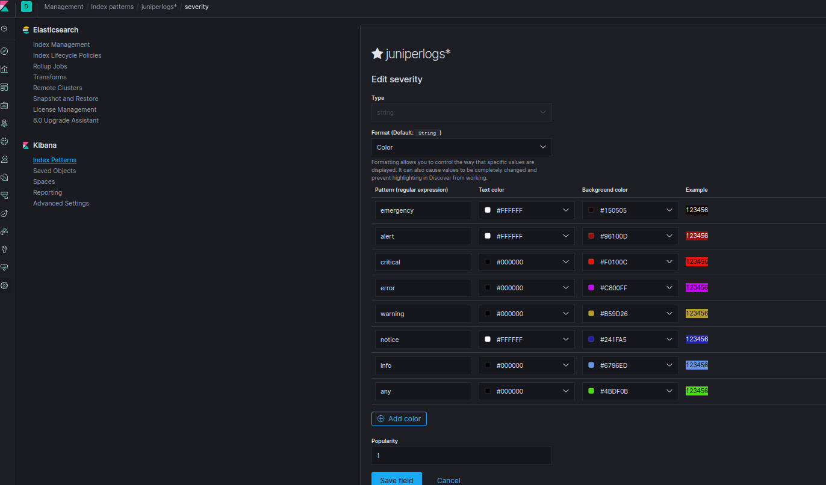Click the star icon beside juniperlogs* title
This screenshot has width=826, height=485.
tap(377, 54)
